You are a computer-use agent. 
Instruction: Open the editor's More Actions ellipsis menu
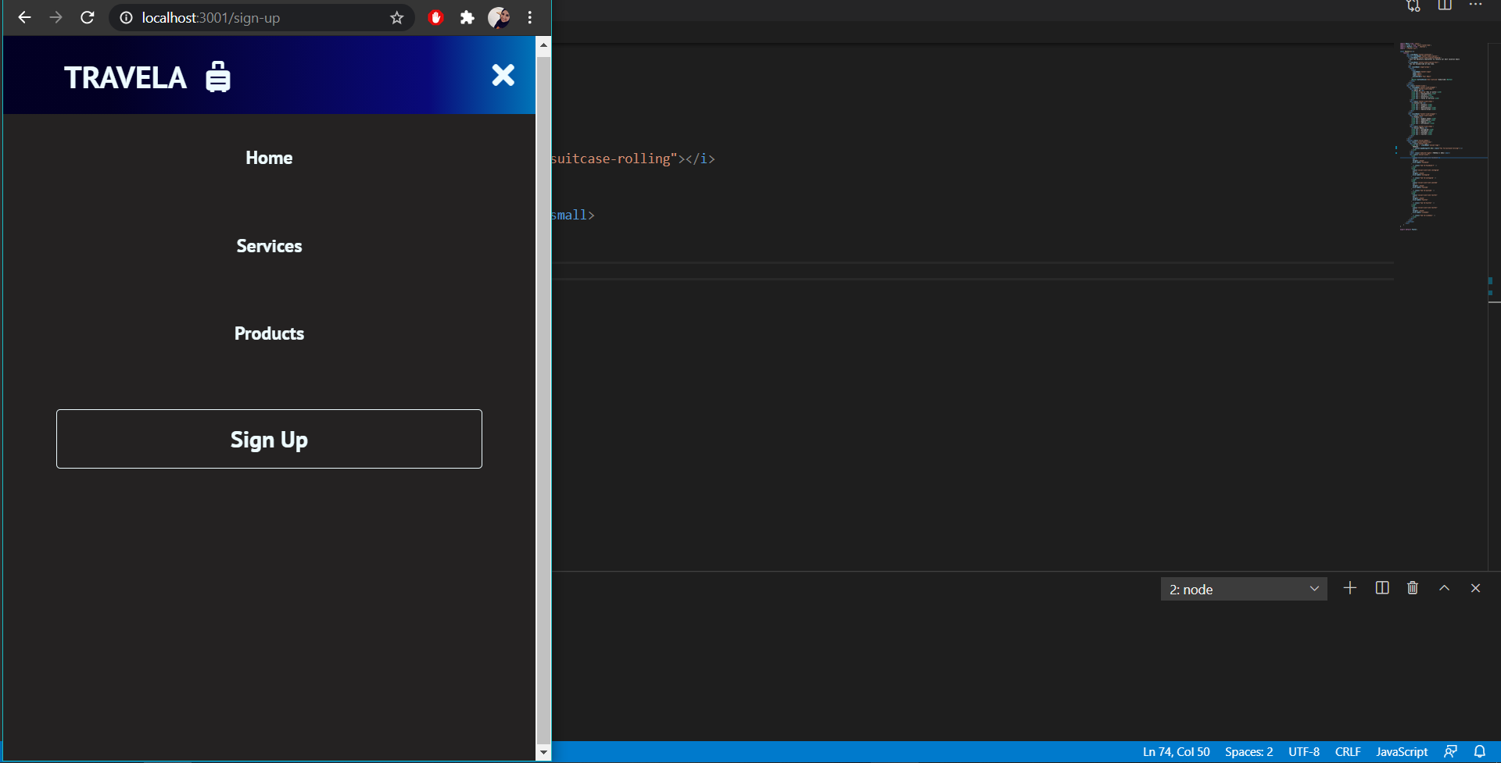[x=1476, y=6]
